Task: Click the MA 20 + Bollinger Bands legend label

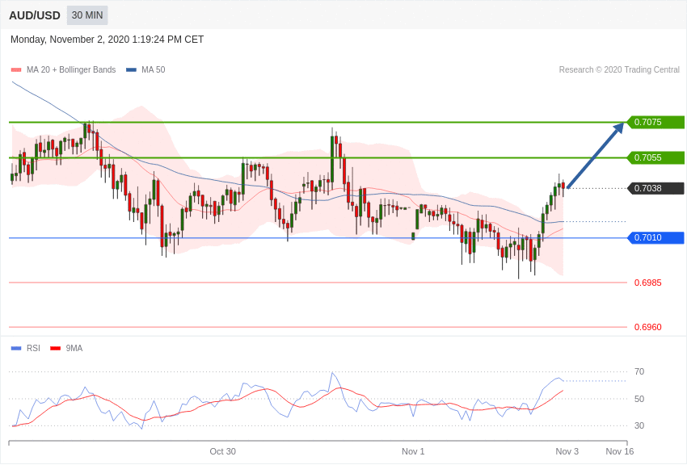Action: tap(71, 70)
